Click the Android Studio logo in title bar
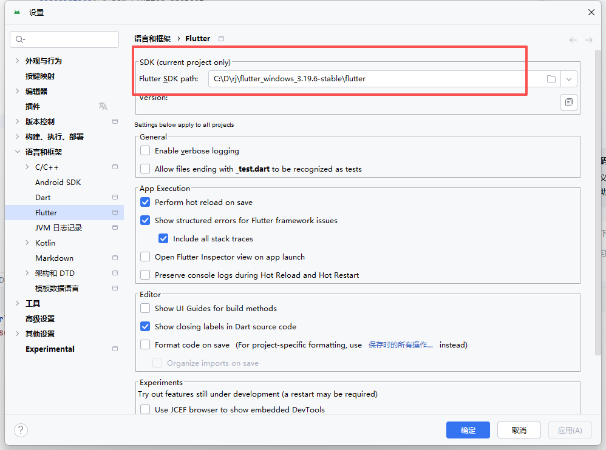 pyautogui.click(x=17, y=12)
